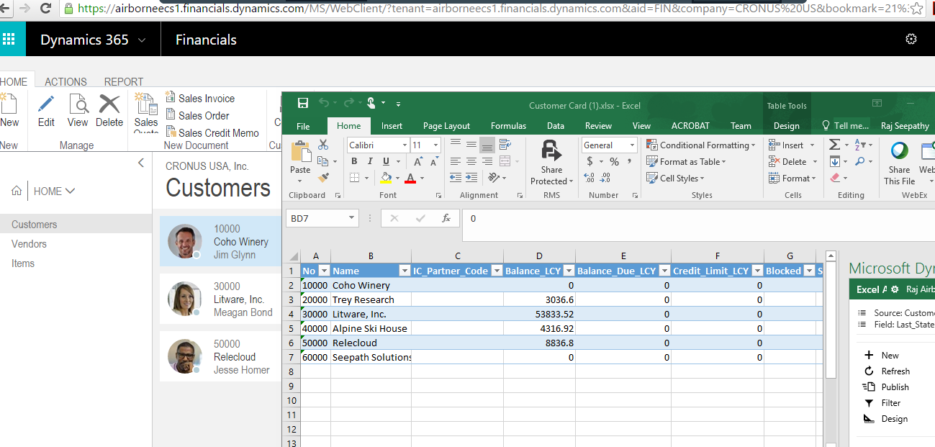Viewport: 935px width, 447px height.
Task: Open the Table Tools Design tab
Action: (786, 126)
